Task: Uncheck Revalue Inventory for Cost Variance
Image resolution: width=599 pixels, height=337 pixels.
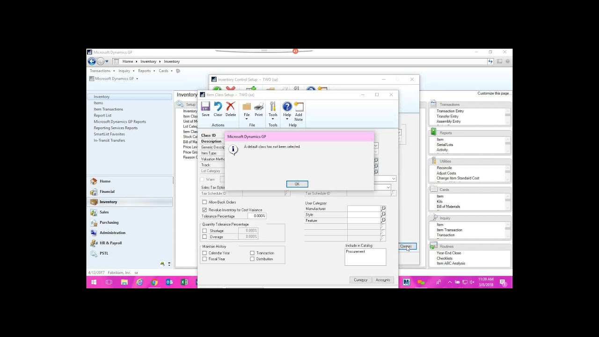Action: (x=205, y=210)
